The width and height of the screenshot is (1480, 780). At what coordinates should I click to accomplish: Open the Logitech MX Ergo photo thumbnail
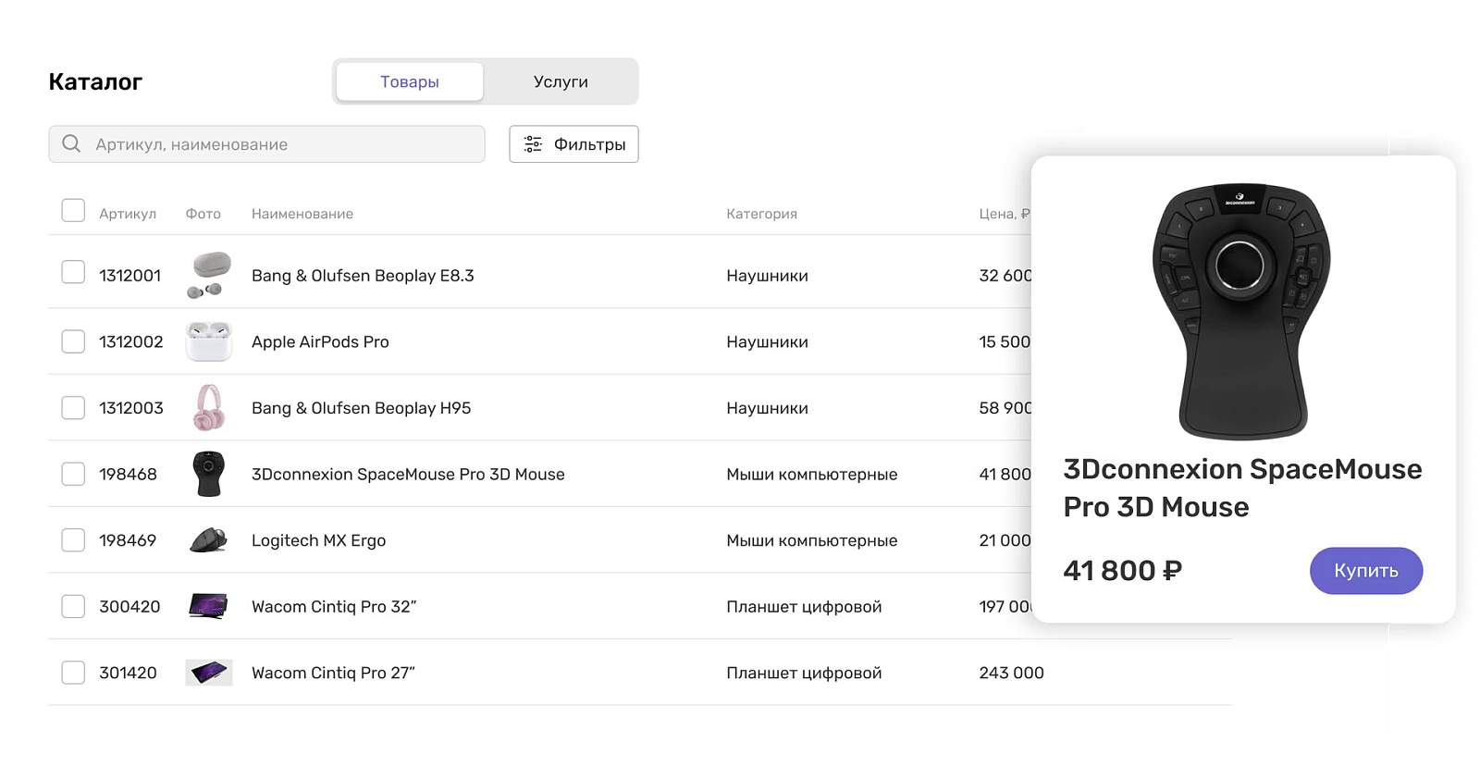coord(209,540)
